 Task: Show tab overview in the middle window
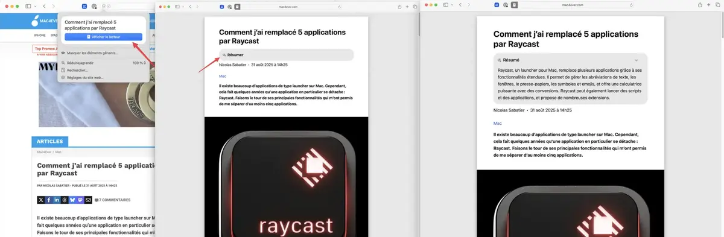pyautogui.click(x=415, y=6)
